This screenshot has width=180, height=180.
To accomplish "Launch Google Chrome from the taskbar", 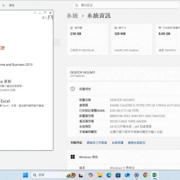I will click(145, 175).
